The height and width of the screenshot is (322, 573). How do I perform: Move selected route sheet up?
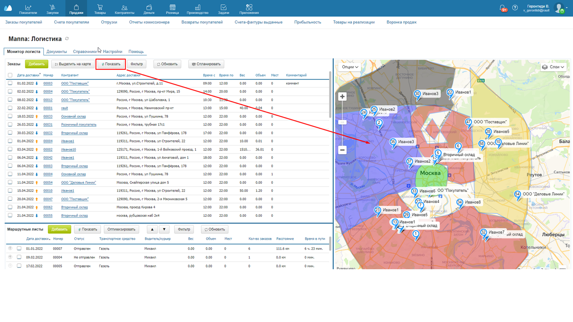tap(152, 229)
